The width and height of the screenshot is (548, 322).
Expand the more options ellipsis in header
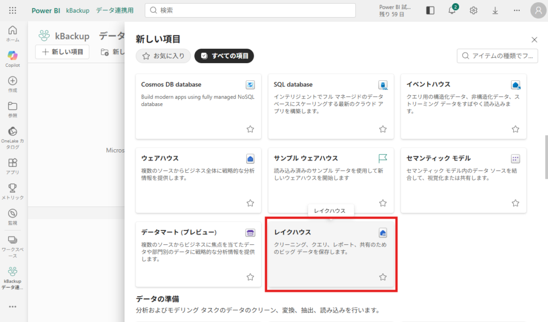pyautogui.click(x=516, y=10)
